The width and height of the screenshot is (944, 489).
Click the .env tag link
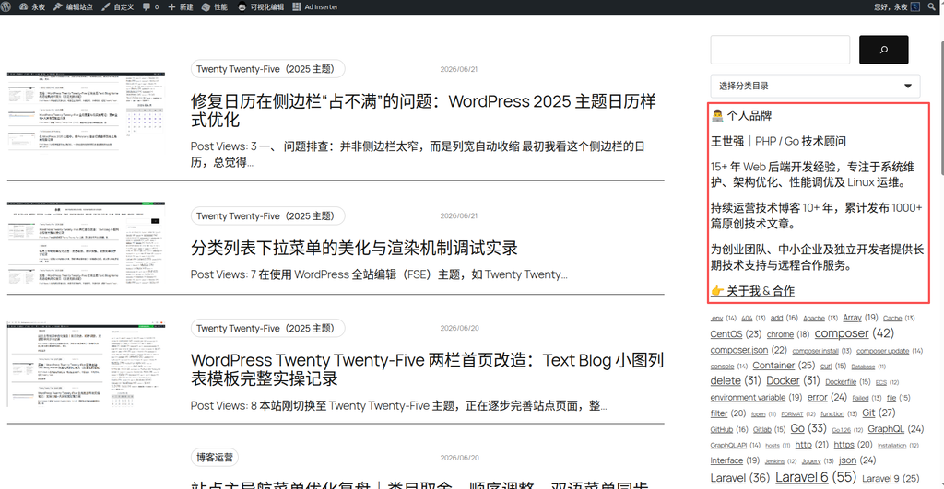point(716,319)
